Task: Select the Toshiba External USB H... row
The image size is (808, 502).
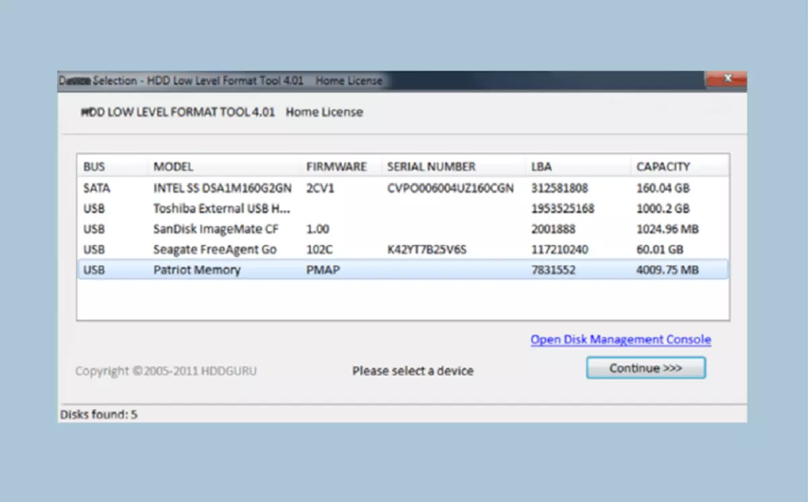Action: [403, 209]
